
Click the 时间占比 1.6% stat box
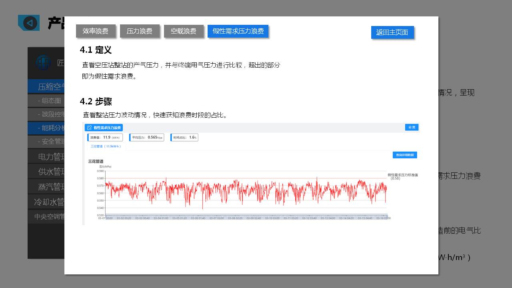(184, 138)
